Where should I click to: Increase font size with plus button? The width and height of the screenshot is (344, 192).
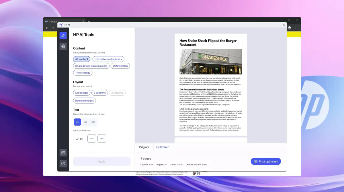point(102,138)
